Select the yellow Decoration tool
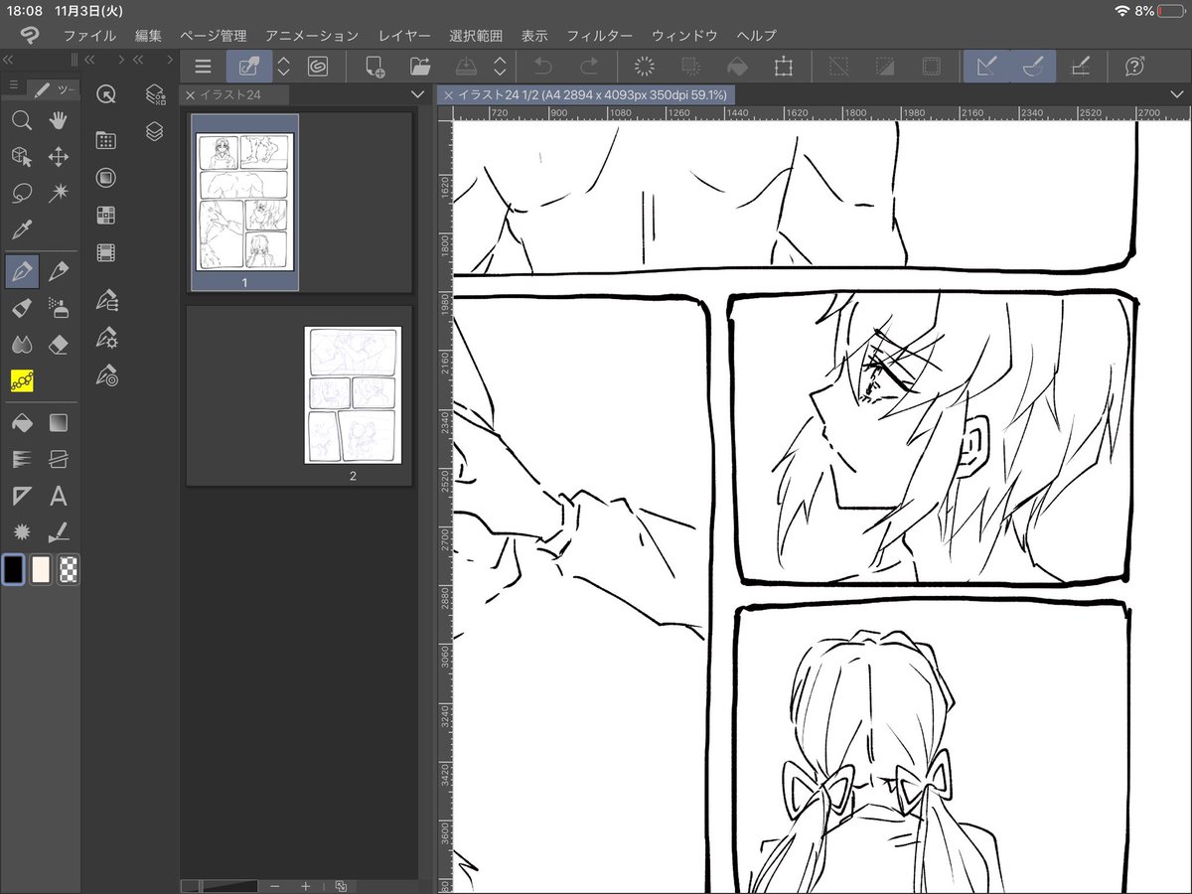The height and width of the screenshot is (894, 1192). click(22, 380)
